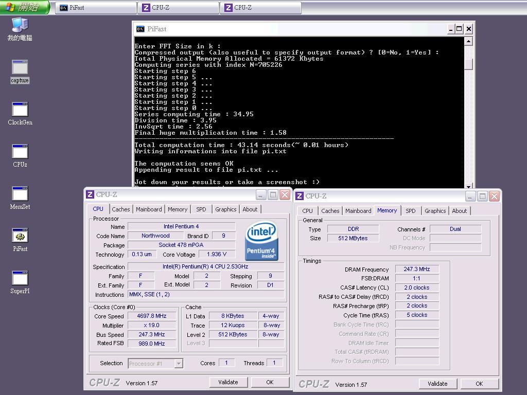Open Mainboard tab in left CPU-Z window
Viewport: 527px width, 395px height.
click(149, 209)
